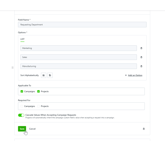165x141 pixels.
Task: Sort options alphabetically ascending
Action: click(x=44, y=75)
